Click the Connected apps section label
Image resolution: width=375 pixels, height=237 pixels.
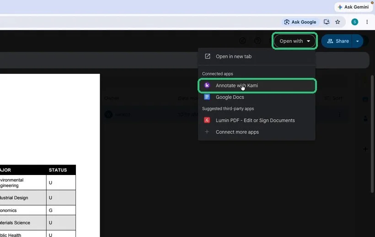pyautogui.click(x=217, y=74)
